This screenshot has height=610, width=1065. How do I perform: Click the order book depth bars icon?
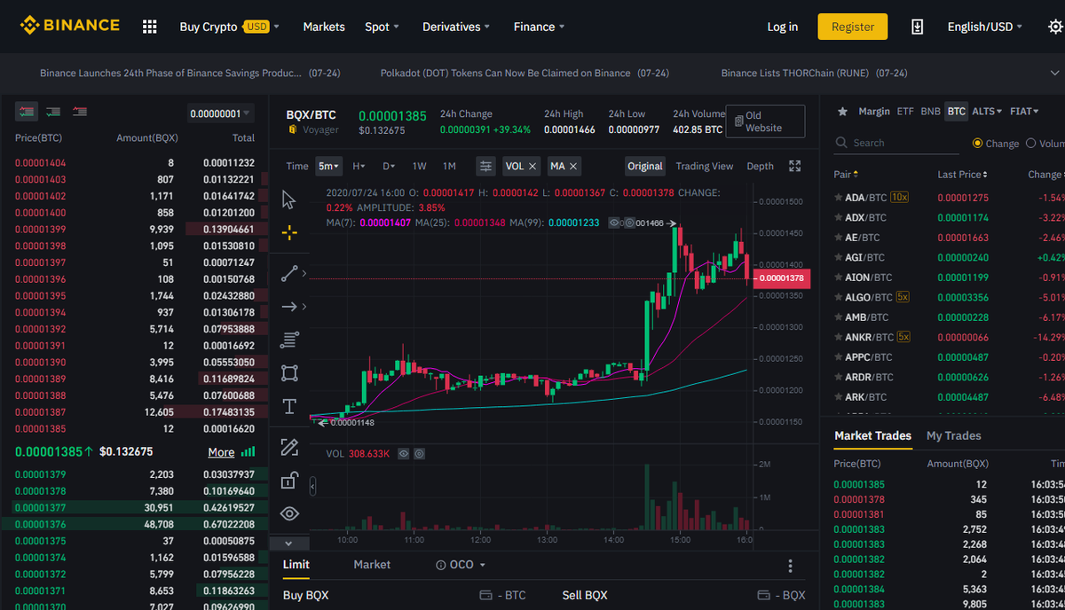point(248,452)
